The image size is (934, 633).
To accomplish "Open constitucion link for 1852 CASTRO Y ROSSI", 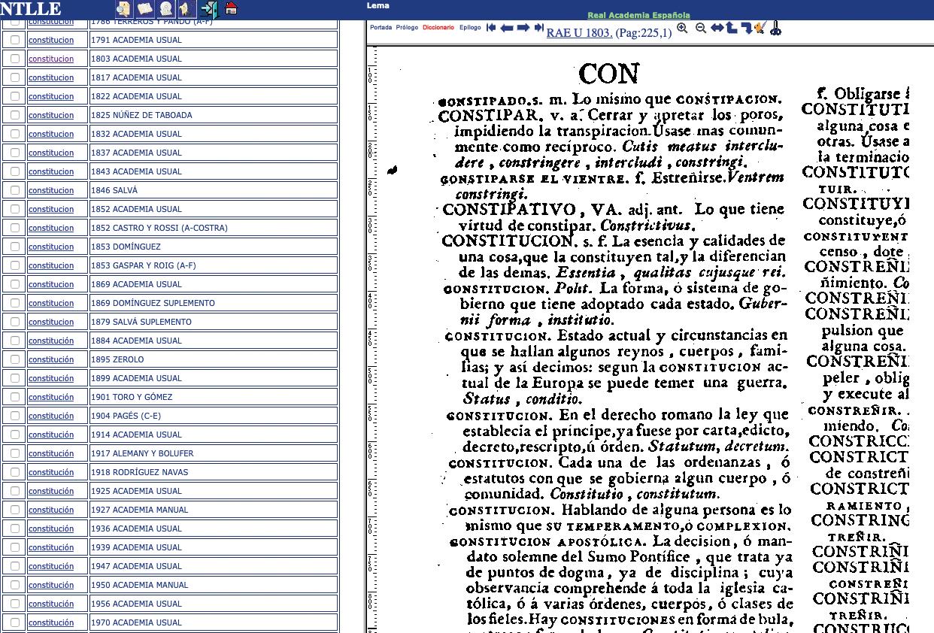I will pos(51,228).
